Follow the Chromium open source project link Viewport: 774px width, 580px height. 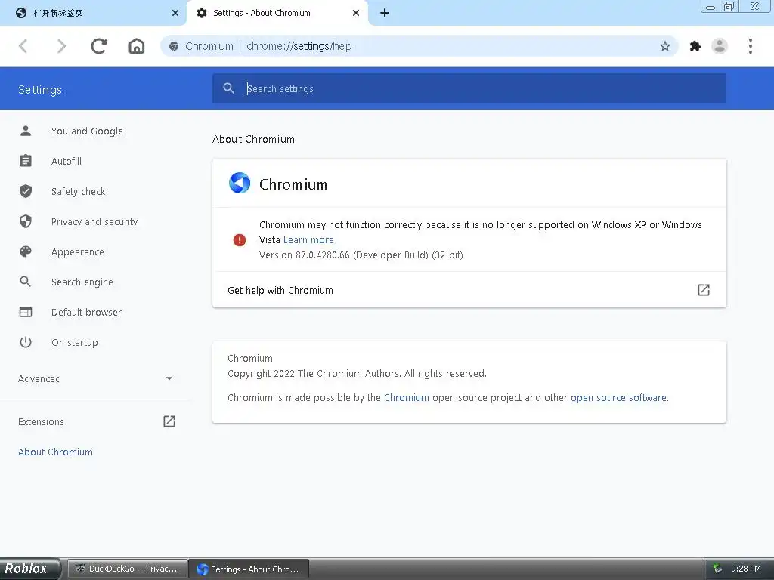(x=406, y=397)
